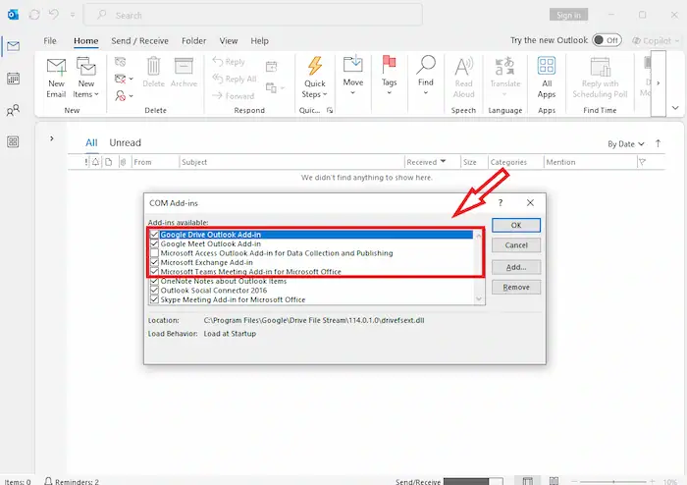Viewport: 687px width, 485px height.
Task: Open the New Items menu
Action: [x=86, y=78]
